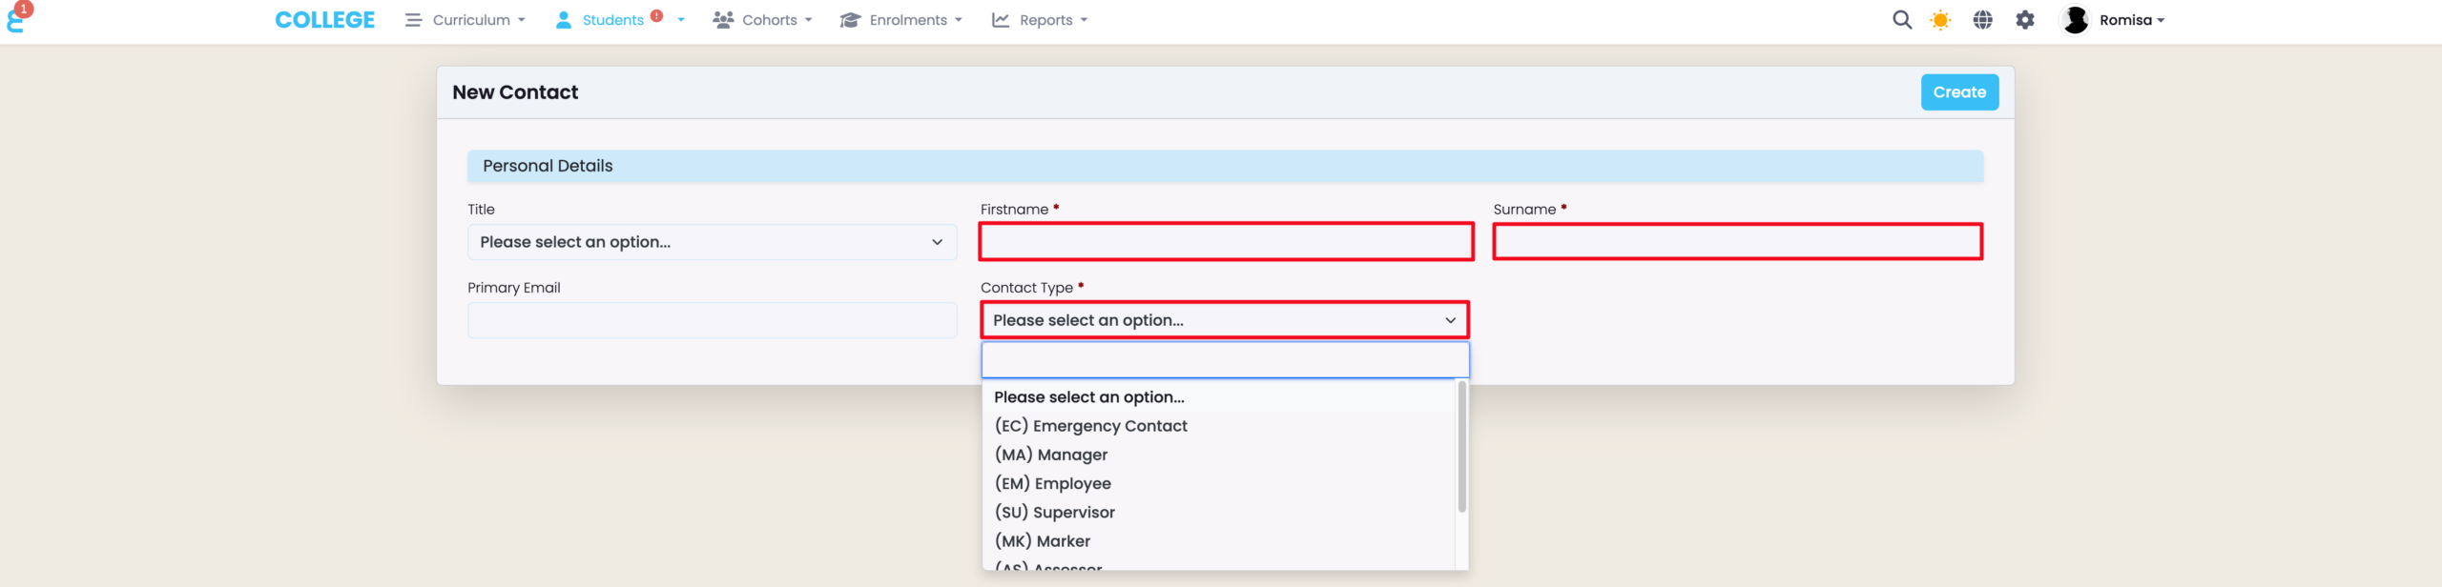Click the red alert badge beside Students
2442x587 pixels.
656,15
